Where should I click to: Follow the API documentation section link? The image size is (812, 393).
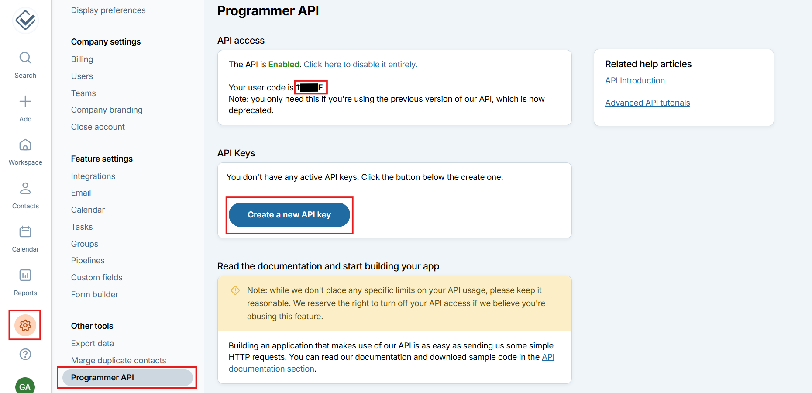click(272, 369)
